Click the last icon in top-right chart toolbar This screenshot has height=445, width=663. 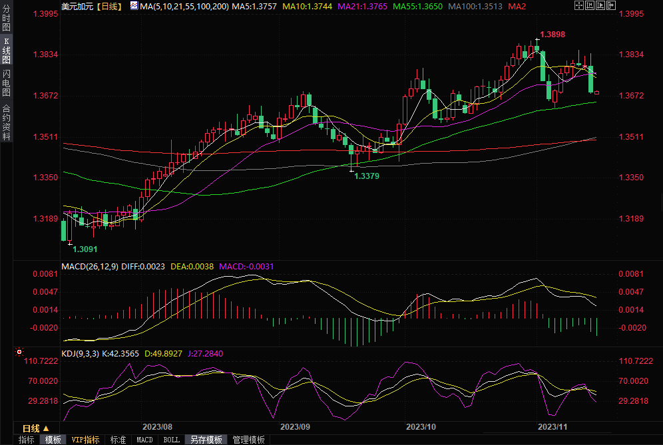tap(610, 6)
